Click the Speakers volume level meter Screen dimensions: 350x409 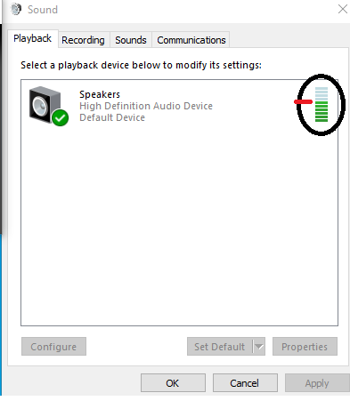[x=322, y=104]
